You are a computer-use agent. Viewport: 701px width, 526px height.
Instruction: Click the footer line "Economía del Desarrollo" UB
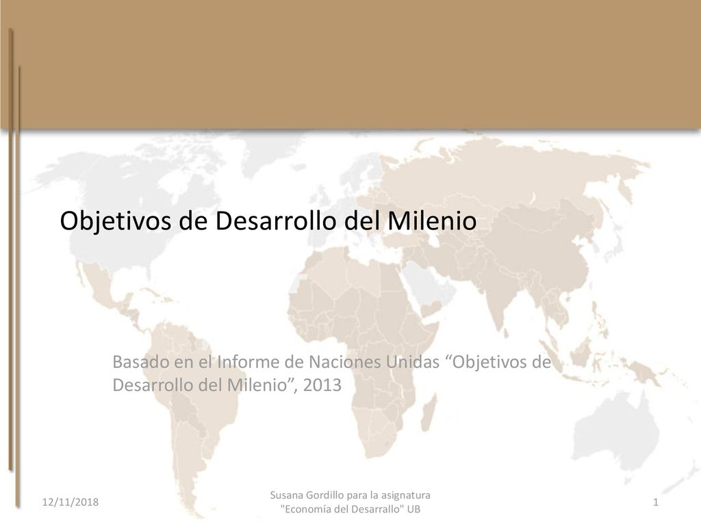pos(350,509)
